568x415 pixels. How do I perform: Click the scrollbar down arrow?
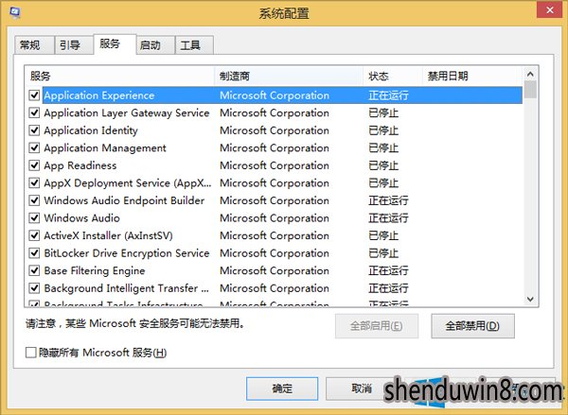pyautogui.click(x=530, y=299)
